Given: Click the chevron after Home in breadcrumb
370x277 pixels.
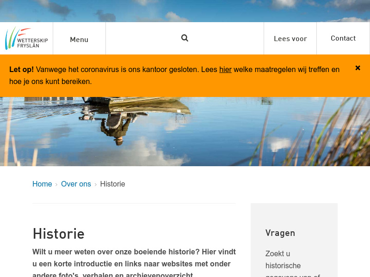Looking at the screenshot, I should point(56,184).
